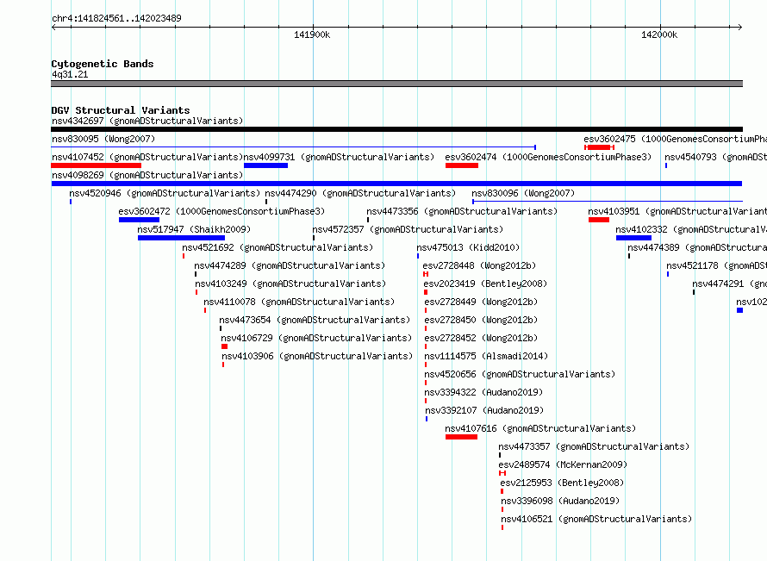Click the 142000k ruler tick label
Image resolution: width=767 pixels, height=561 pixels.
659,34
